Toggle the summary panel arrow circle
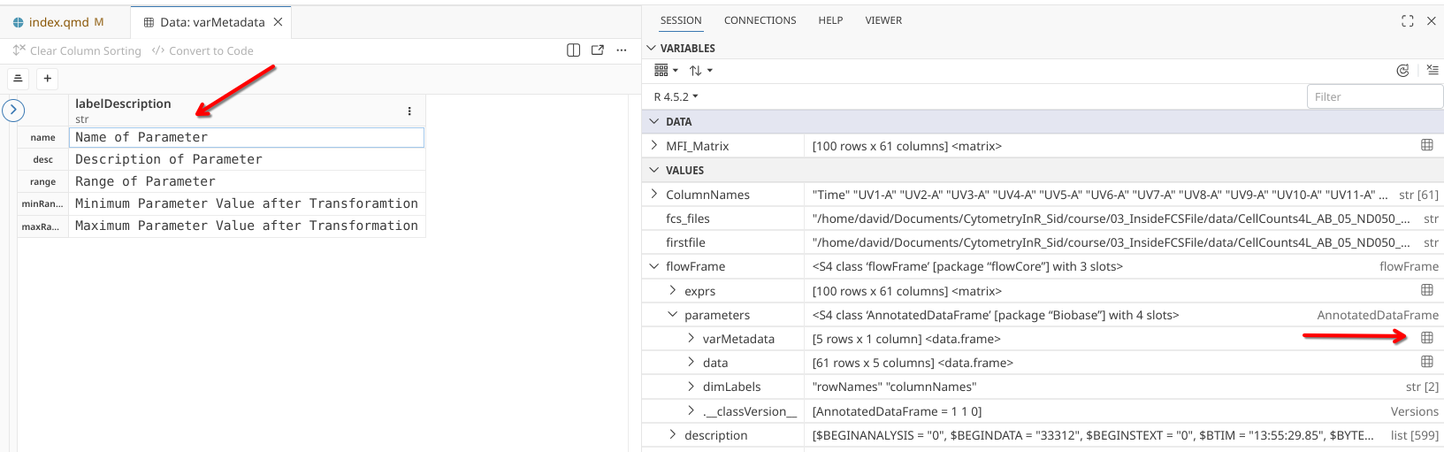This screenshot has height=452, width=1444. tap(13, 111)
